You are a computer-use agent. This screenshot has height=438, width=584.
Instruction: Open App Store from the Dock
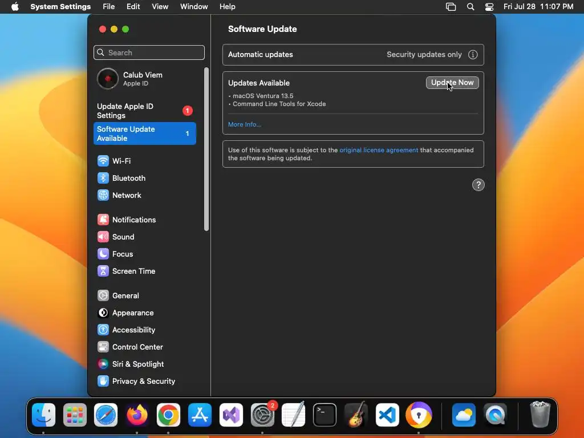tap(200, 415)
